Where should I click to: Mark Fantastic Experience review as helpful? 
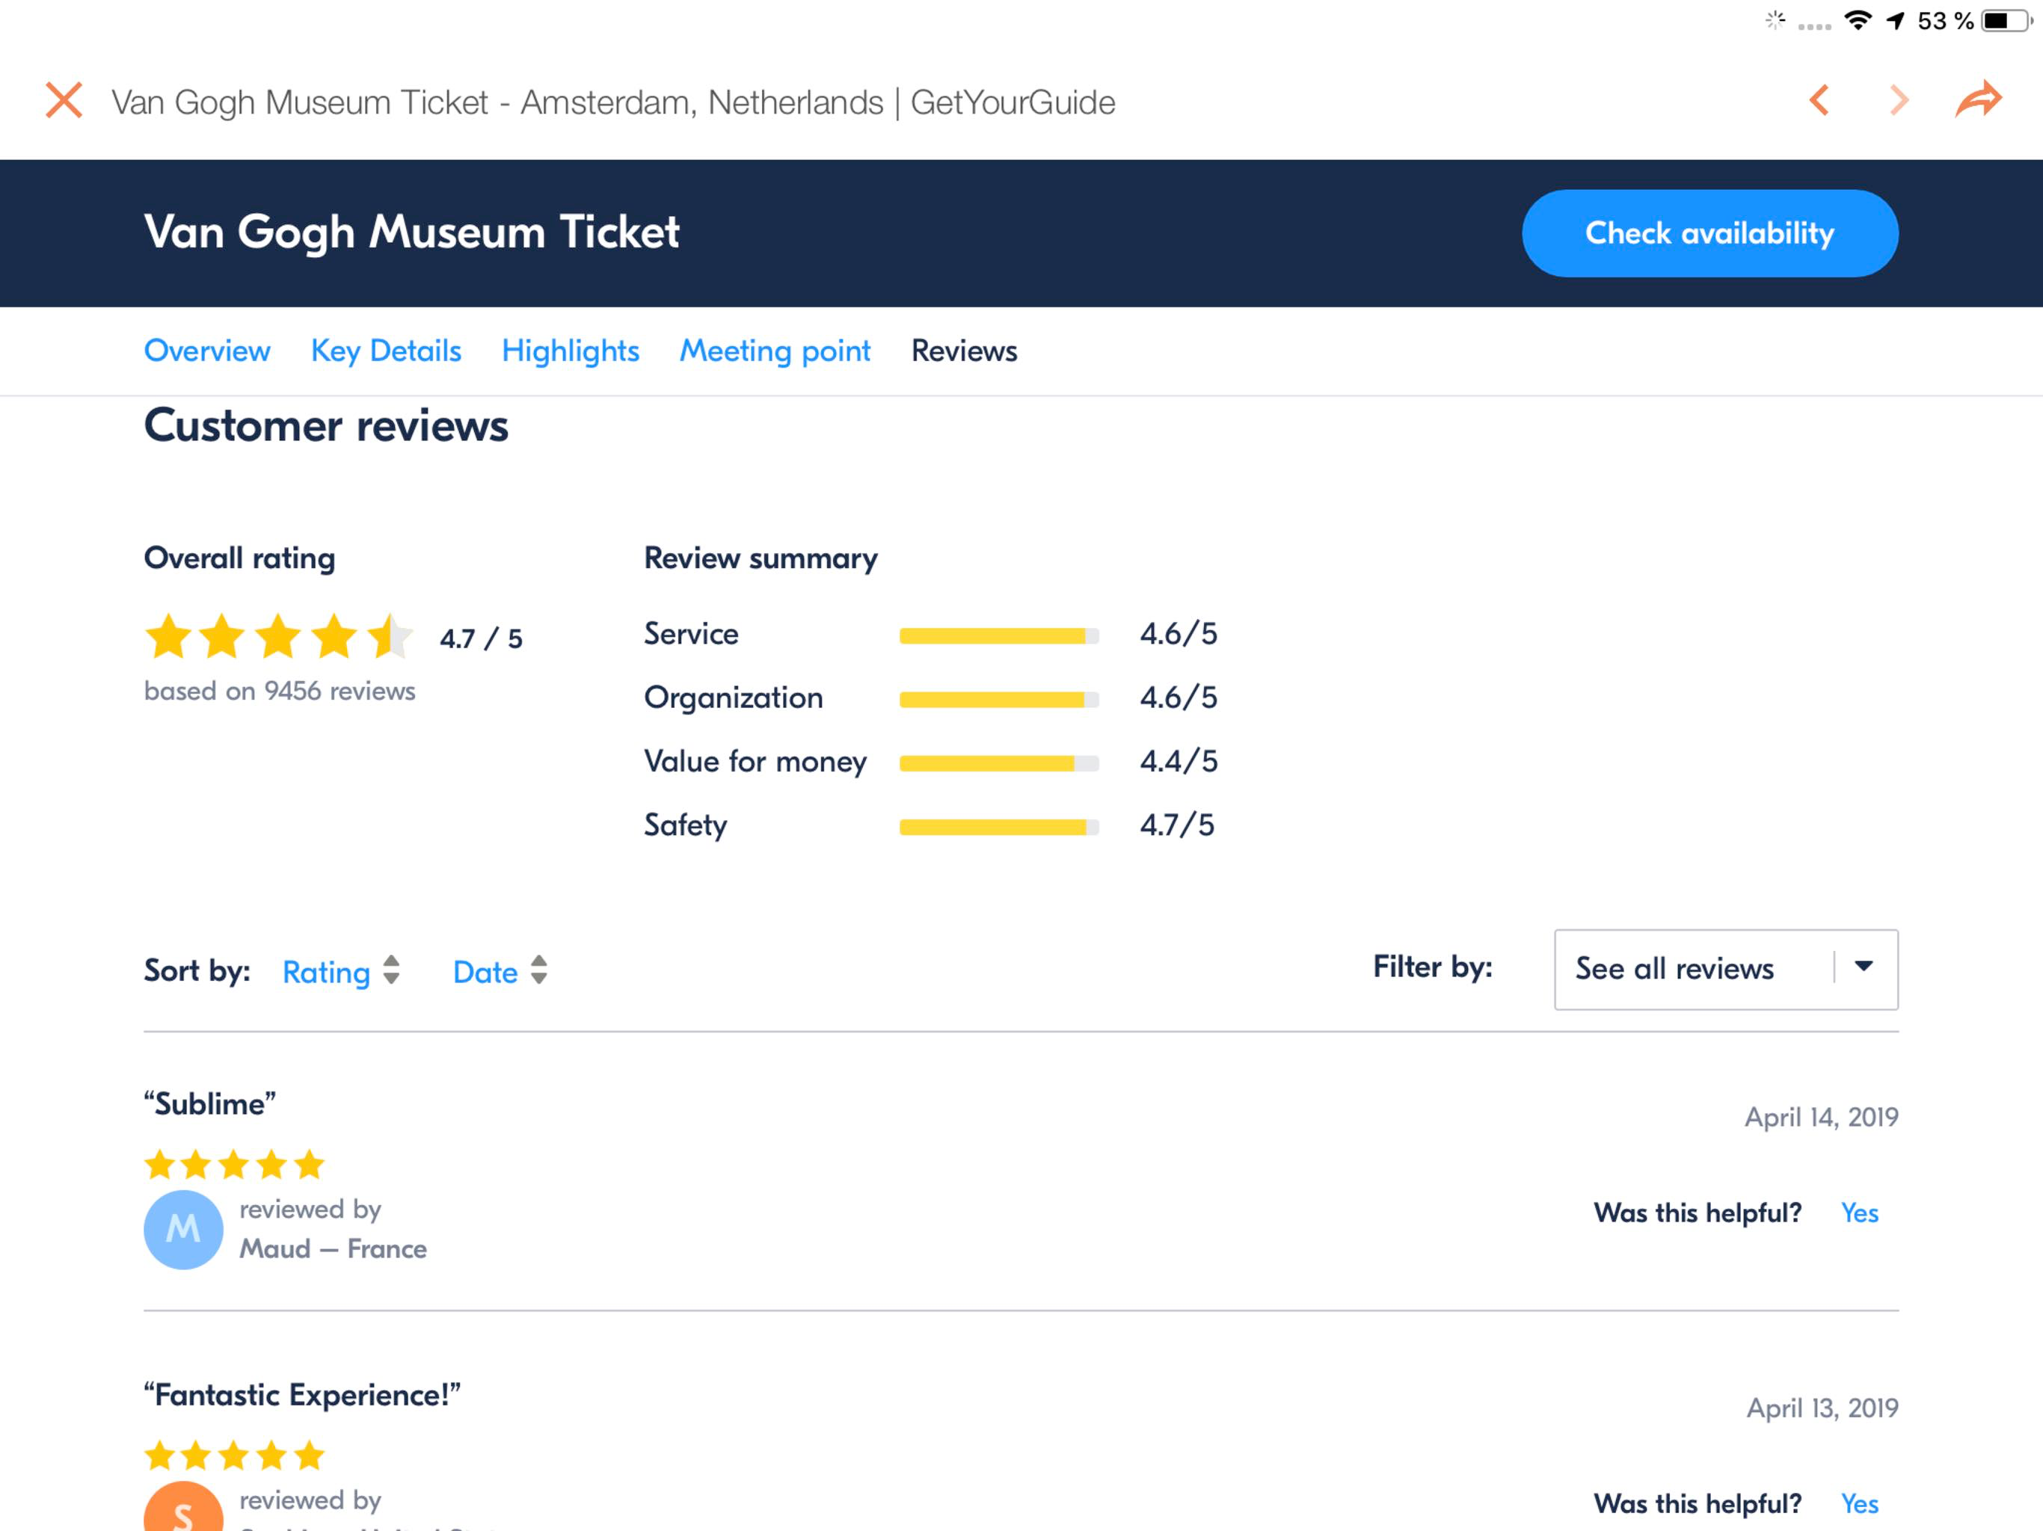click(x=1859, y=1503)
